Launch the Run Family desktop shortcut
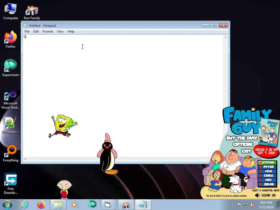This screenshot has height=210, width=280. [x=32, y=11]
